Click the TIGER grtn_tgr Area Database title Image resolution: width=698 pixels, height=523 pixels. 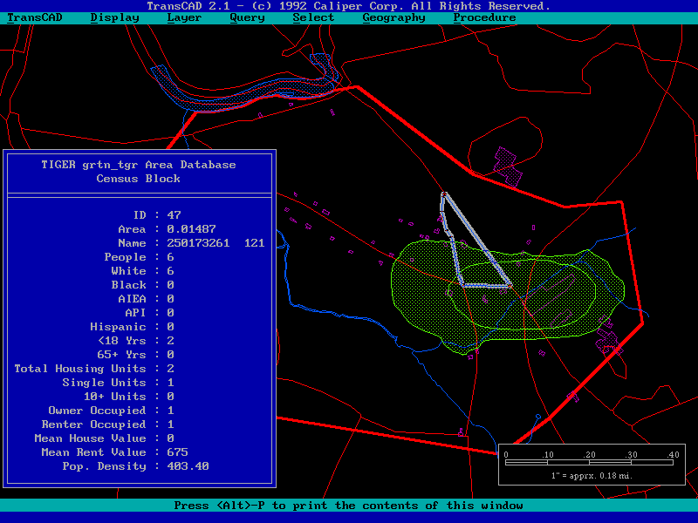(139, 165)
